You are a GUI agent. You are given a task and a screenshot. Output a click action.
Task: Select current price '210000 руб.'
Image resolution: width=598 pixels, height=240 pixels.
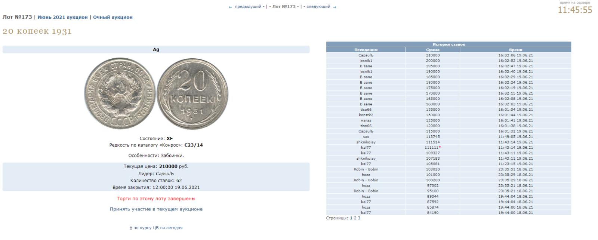[174, 166]
